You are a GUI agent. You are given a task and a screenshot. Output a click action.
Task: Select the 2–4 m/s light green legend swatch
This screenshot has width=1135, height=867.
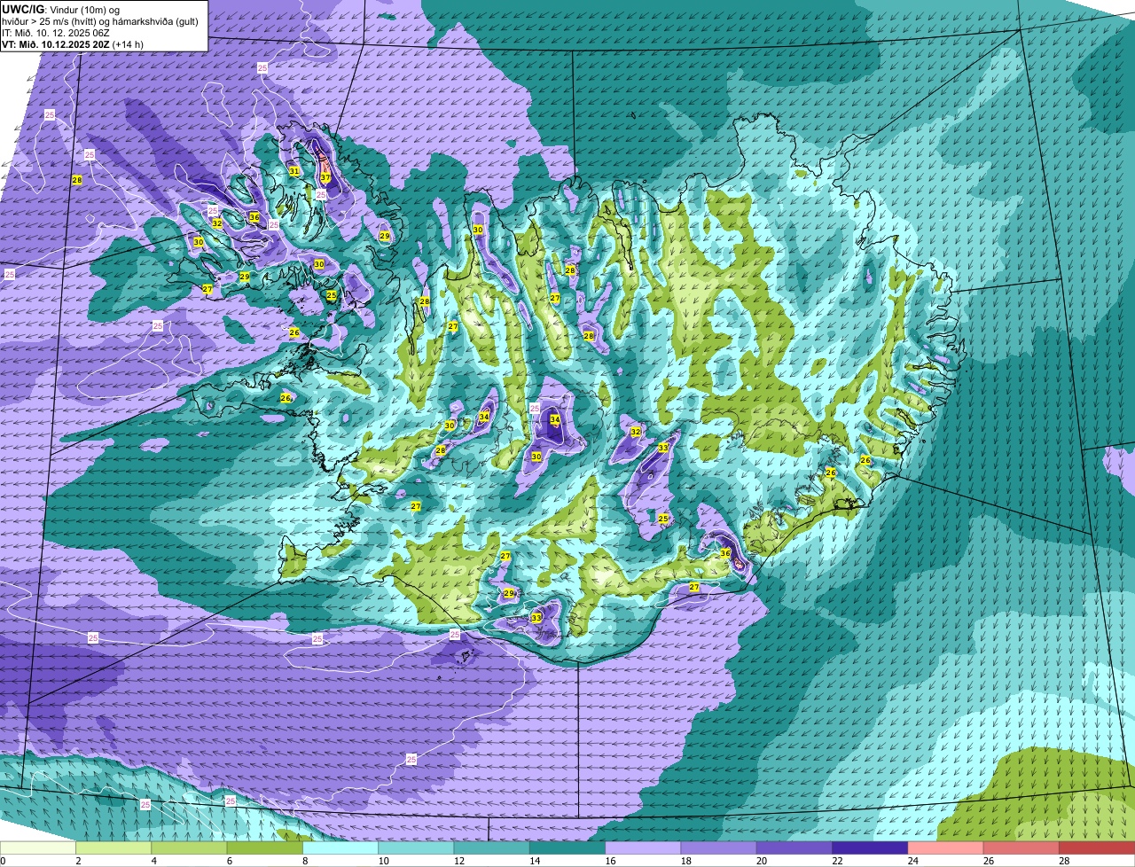(115, 848)
